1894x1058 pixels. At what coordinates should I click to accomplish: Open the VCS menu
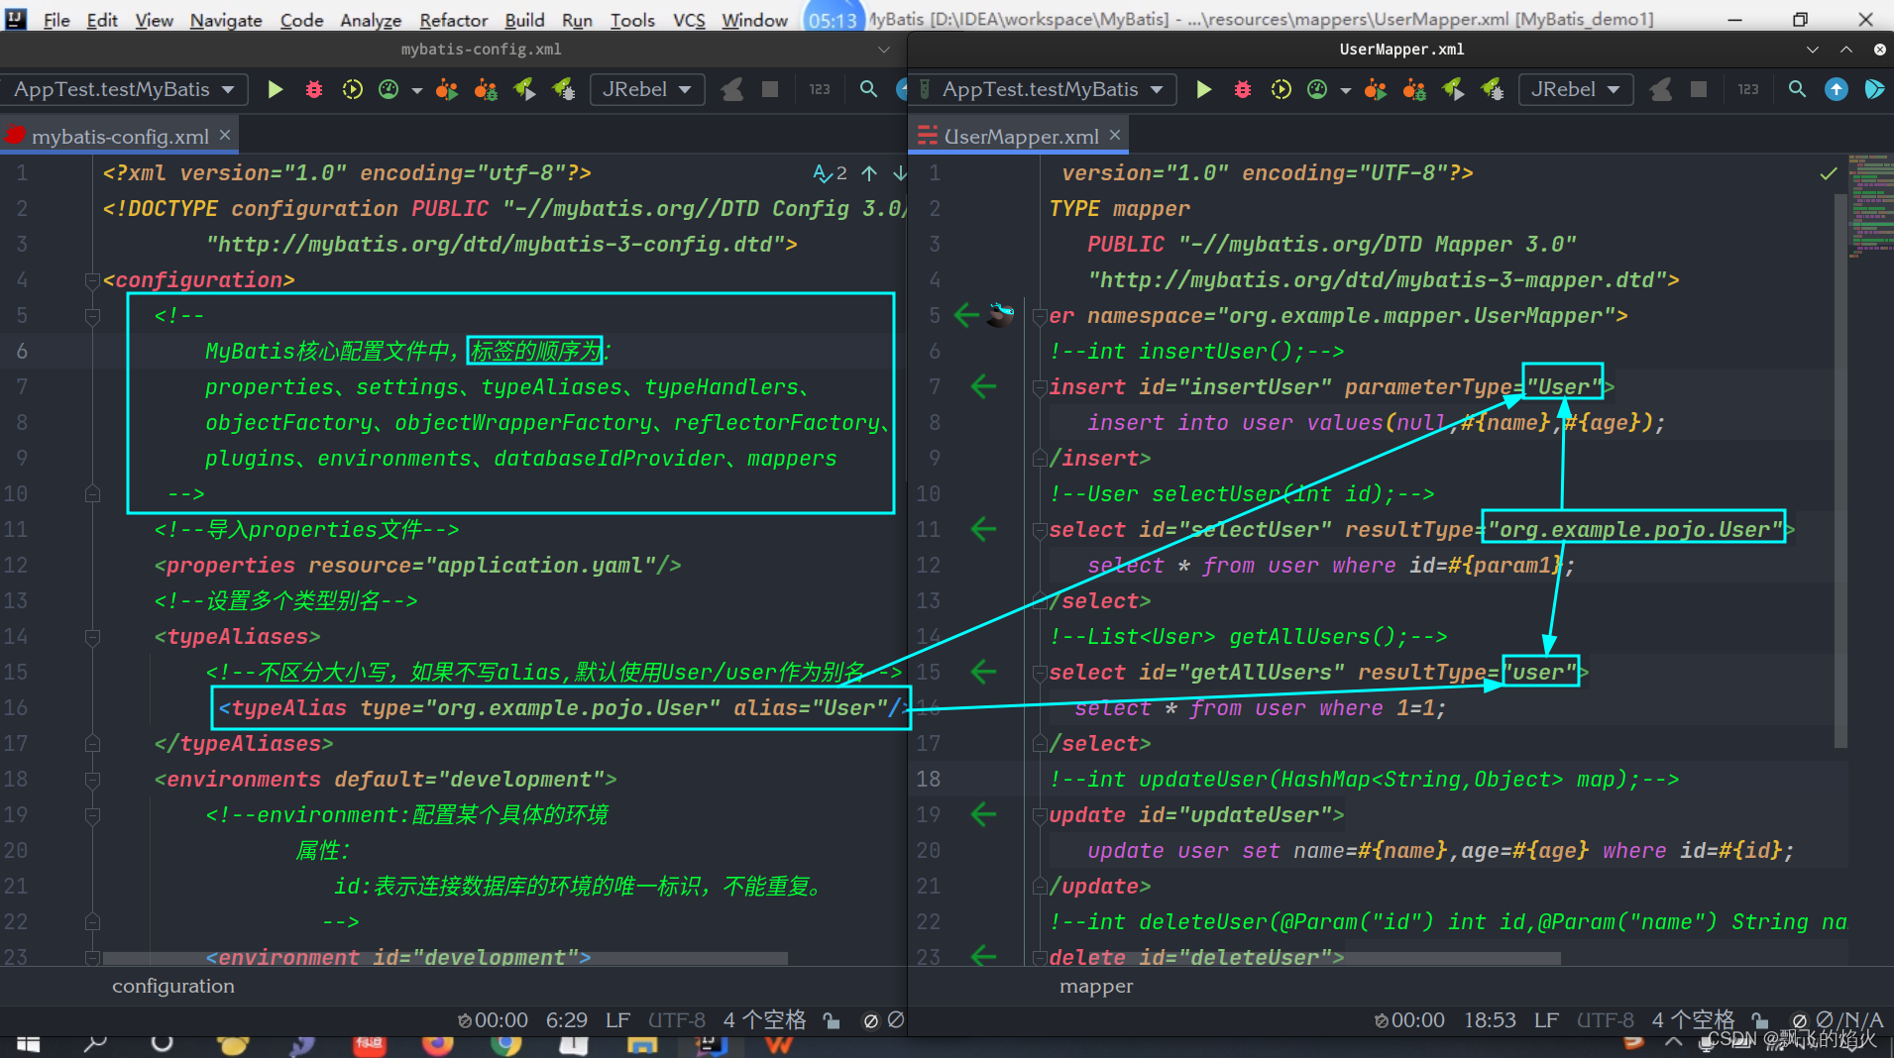pyautogui.click(x=689, y=20)
